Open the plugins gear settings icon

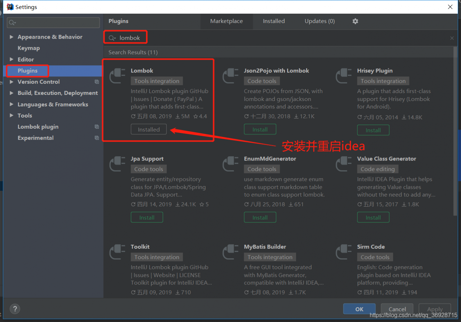click(355, 21)
